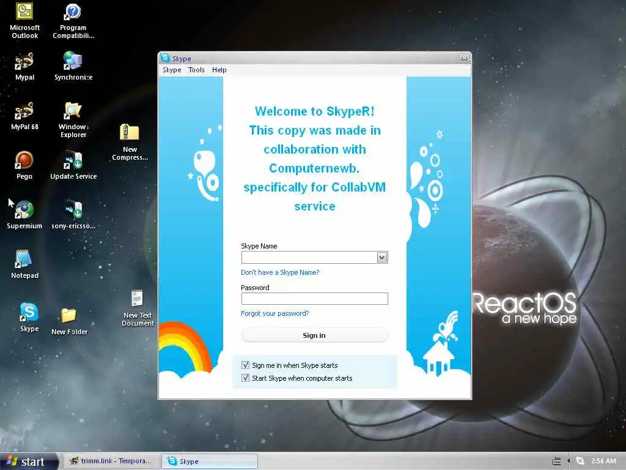Screen dimensions: 626x470
Task: Open the Help menu
Action: click(219, 70)
